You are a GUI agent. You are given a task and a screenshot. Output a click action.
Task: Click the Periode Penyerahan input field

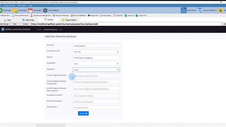[x=96, y=102]
